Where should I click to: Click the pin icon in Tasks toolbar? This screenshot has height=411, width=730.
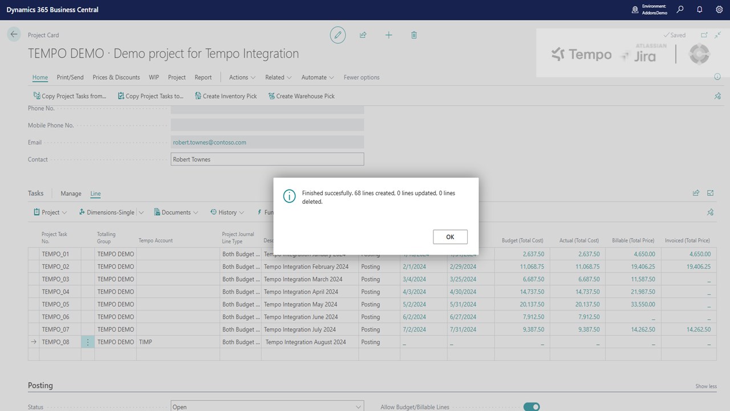click(x=711, y=212)
